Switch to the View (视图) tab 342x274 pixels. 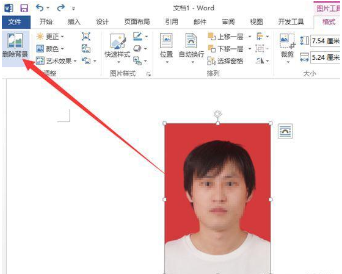tap(256, 22)
